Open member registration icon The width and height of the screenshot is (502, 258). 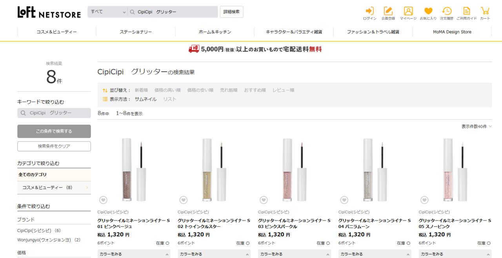(x=388, y=11)
